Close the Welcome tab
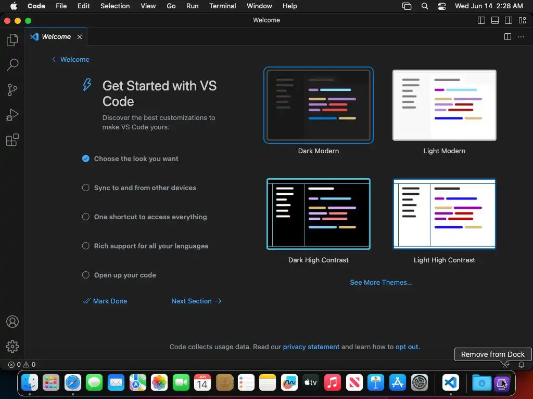533x399 pixels. pyautogui.click(x=80, y=37)
